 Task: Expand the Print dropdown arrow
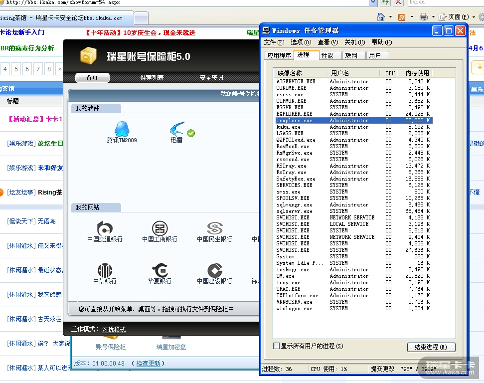tap(433, 17)
